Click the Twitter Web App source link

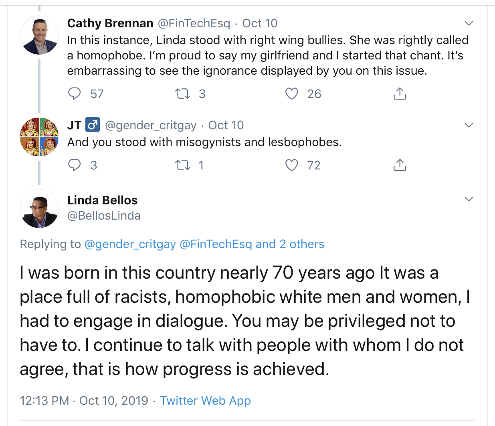pyautogui.click(x=205, y=400)
